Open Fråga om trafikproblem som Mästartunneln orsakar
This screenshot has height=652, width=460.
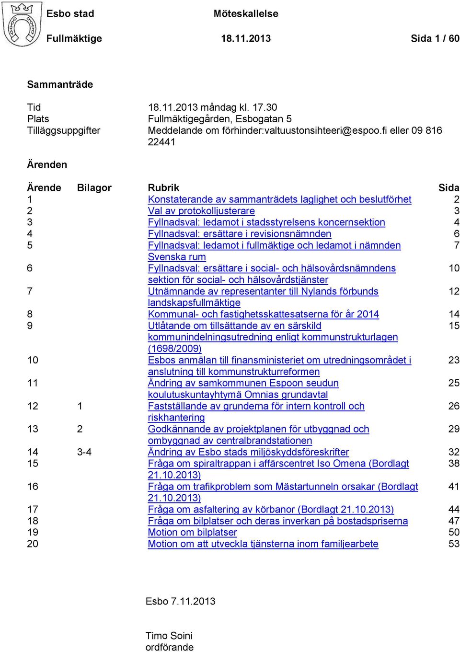pos(283,487)
